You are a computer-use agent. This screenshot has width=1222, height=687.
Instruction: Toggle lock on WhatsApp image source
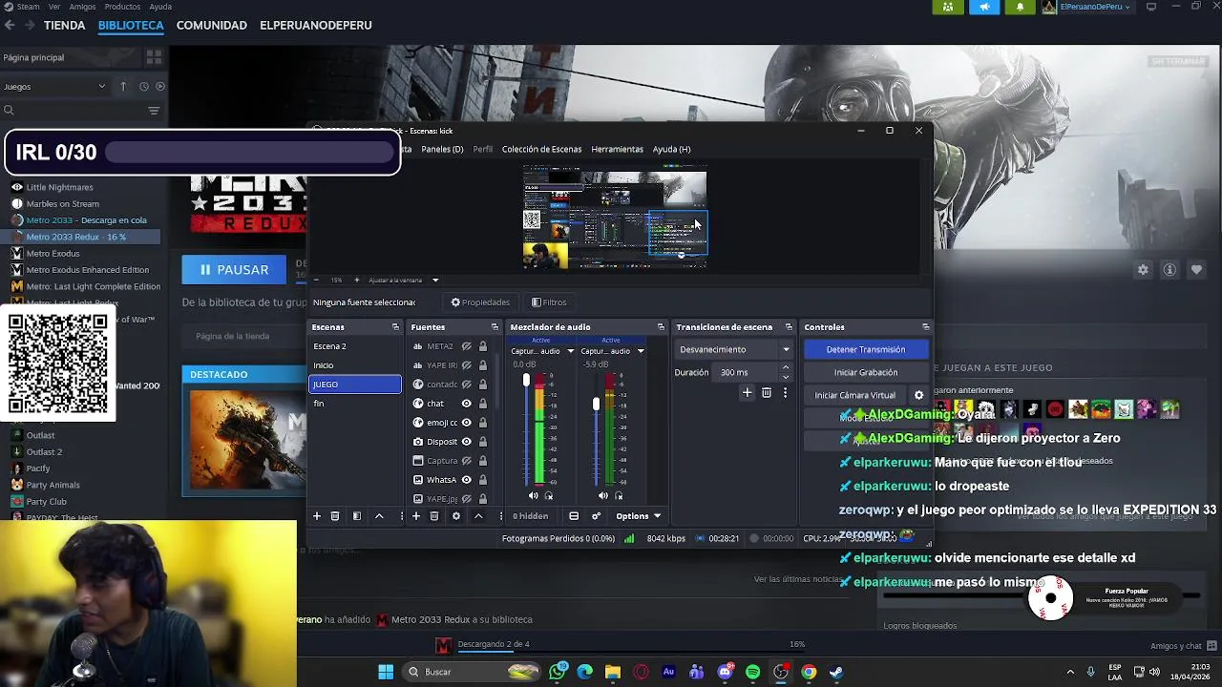click(483, 480)
